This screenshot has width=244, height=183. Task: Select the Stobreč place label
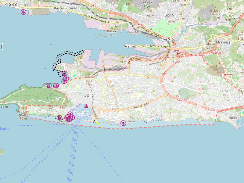click(235, 117)
